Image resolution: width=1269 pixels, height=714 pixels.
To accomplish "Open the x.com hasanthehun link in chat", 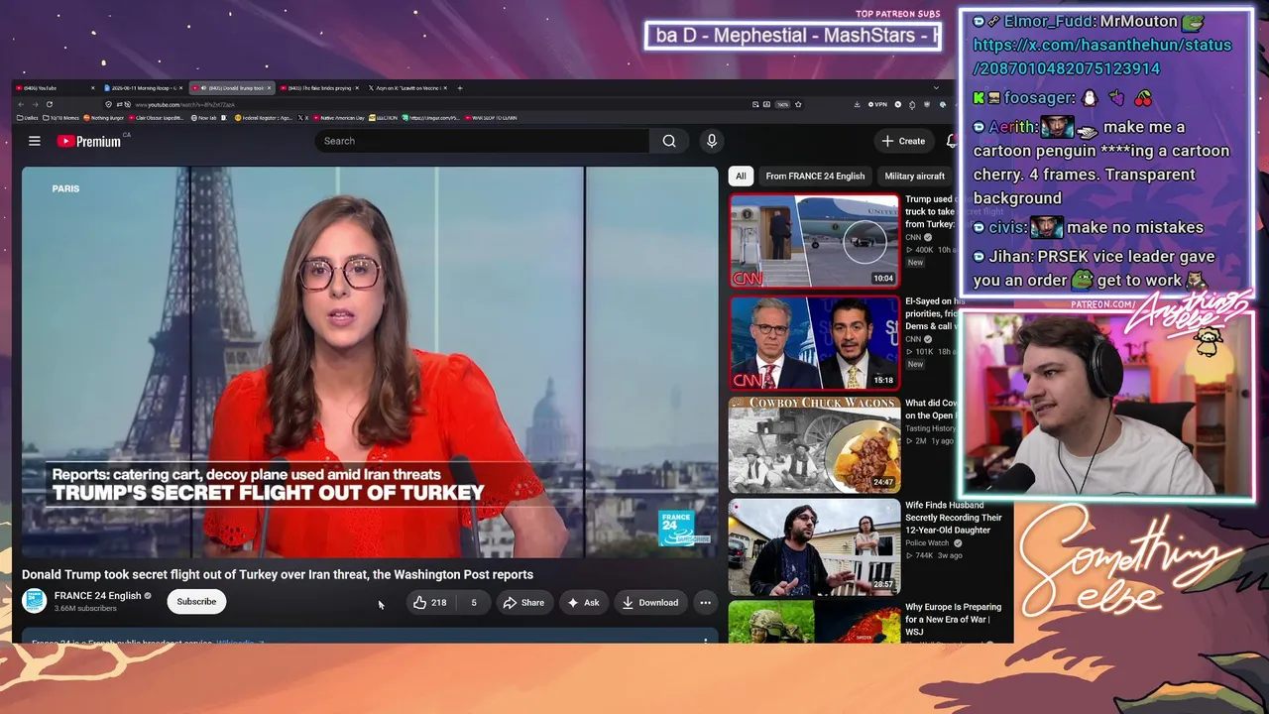I will [x=1102, y=57].
